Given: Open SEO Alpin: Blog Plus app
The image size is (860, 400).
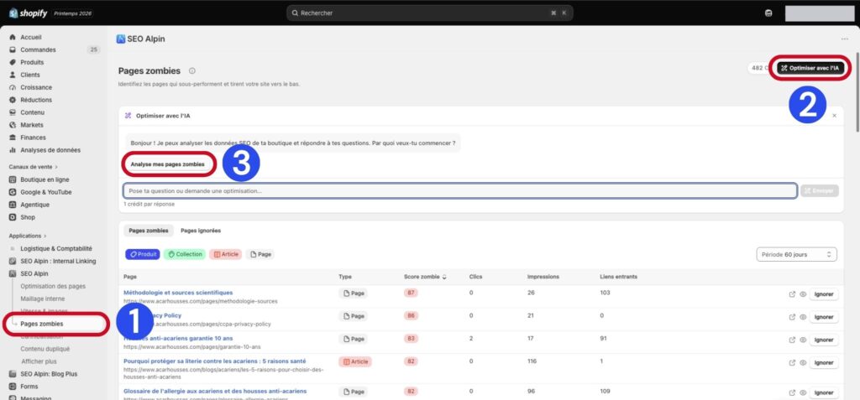Looking at the screenshot, I should point(49,374).
